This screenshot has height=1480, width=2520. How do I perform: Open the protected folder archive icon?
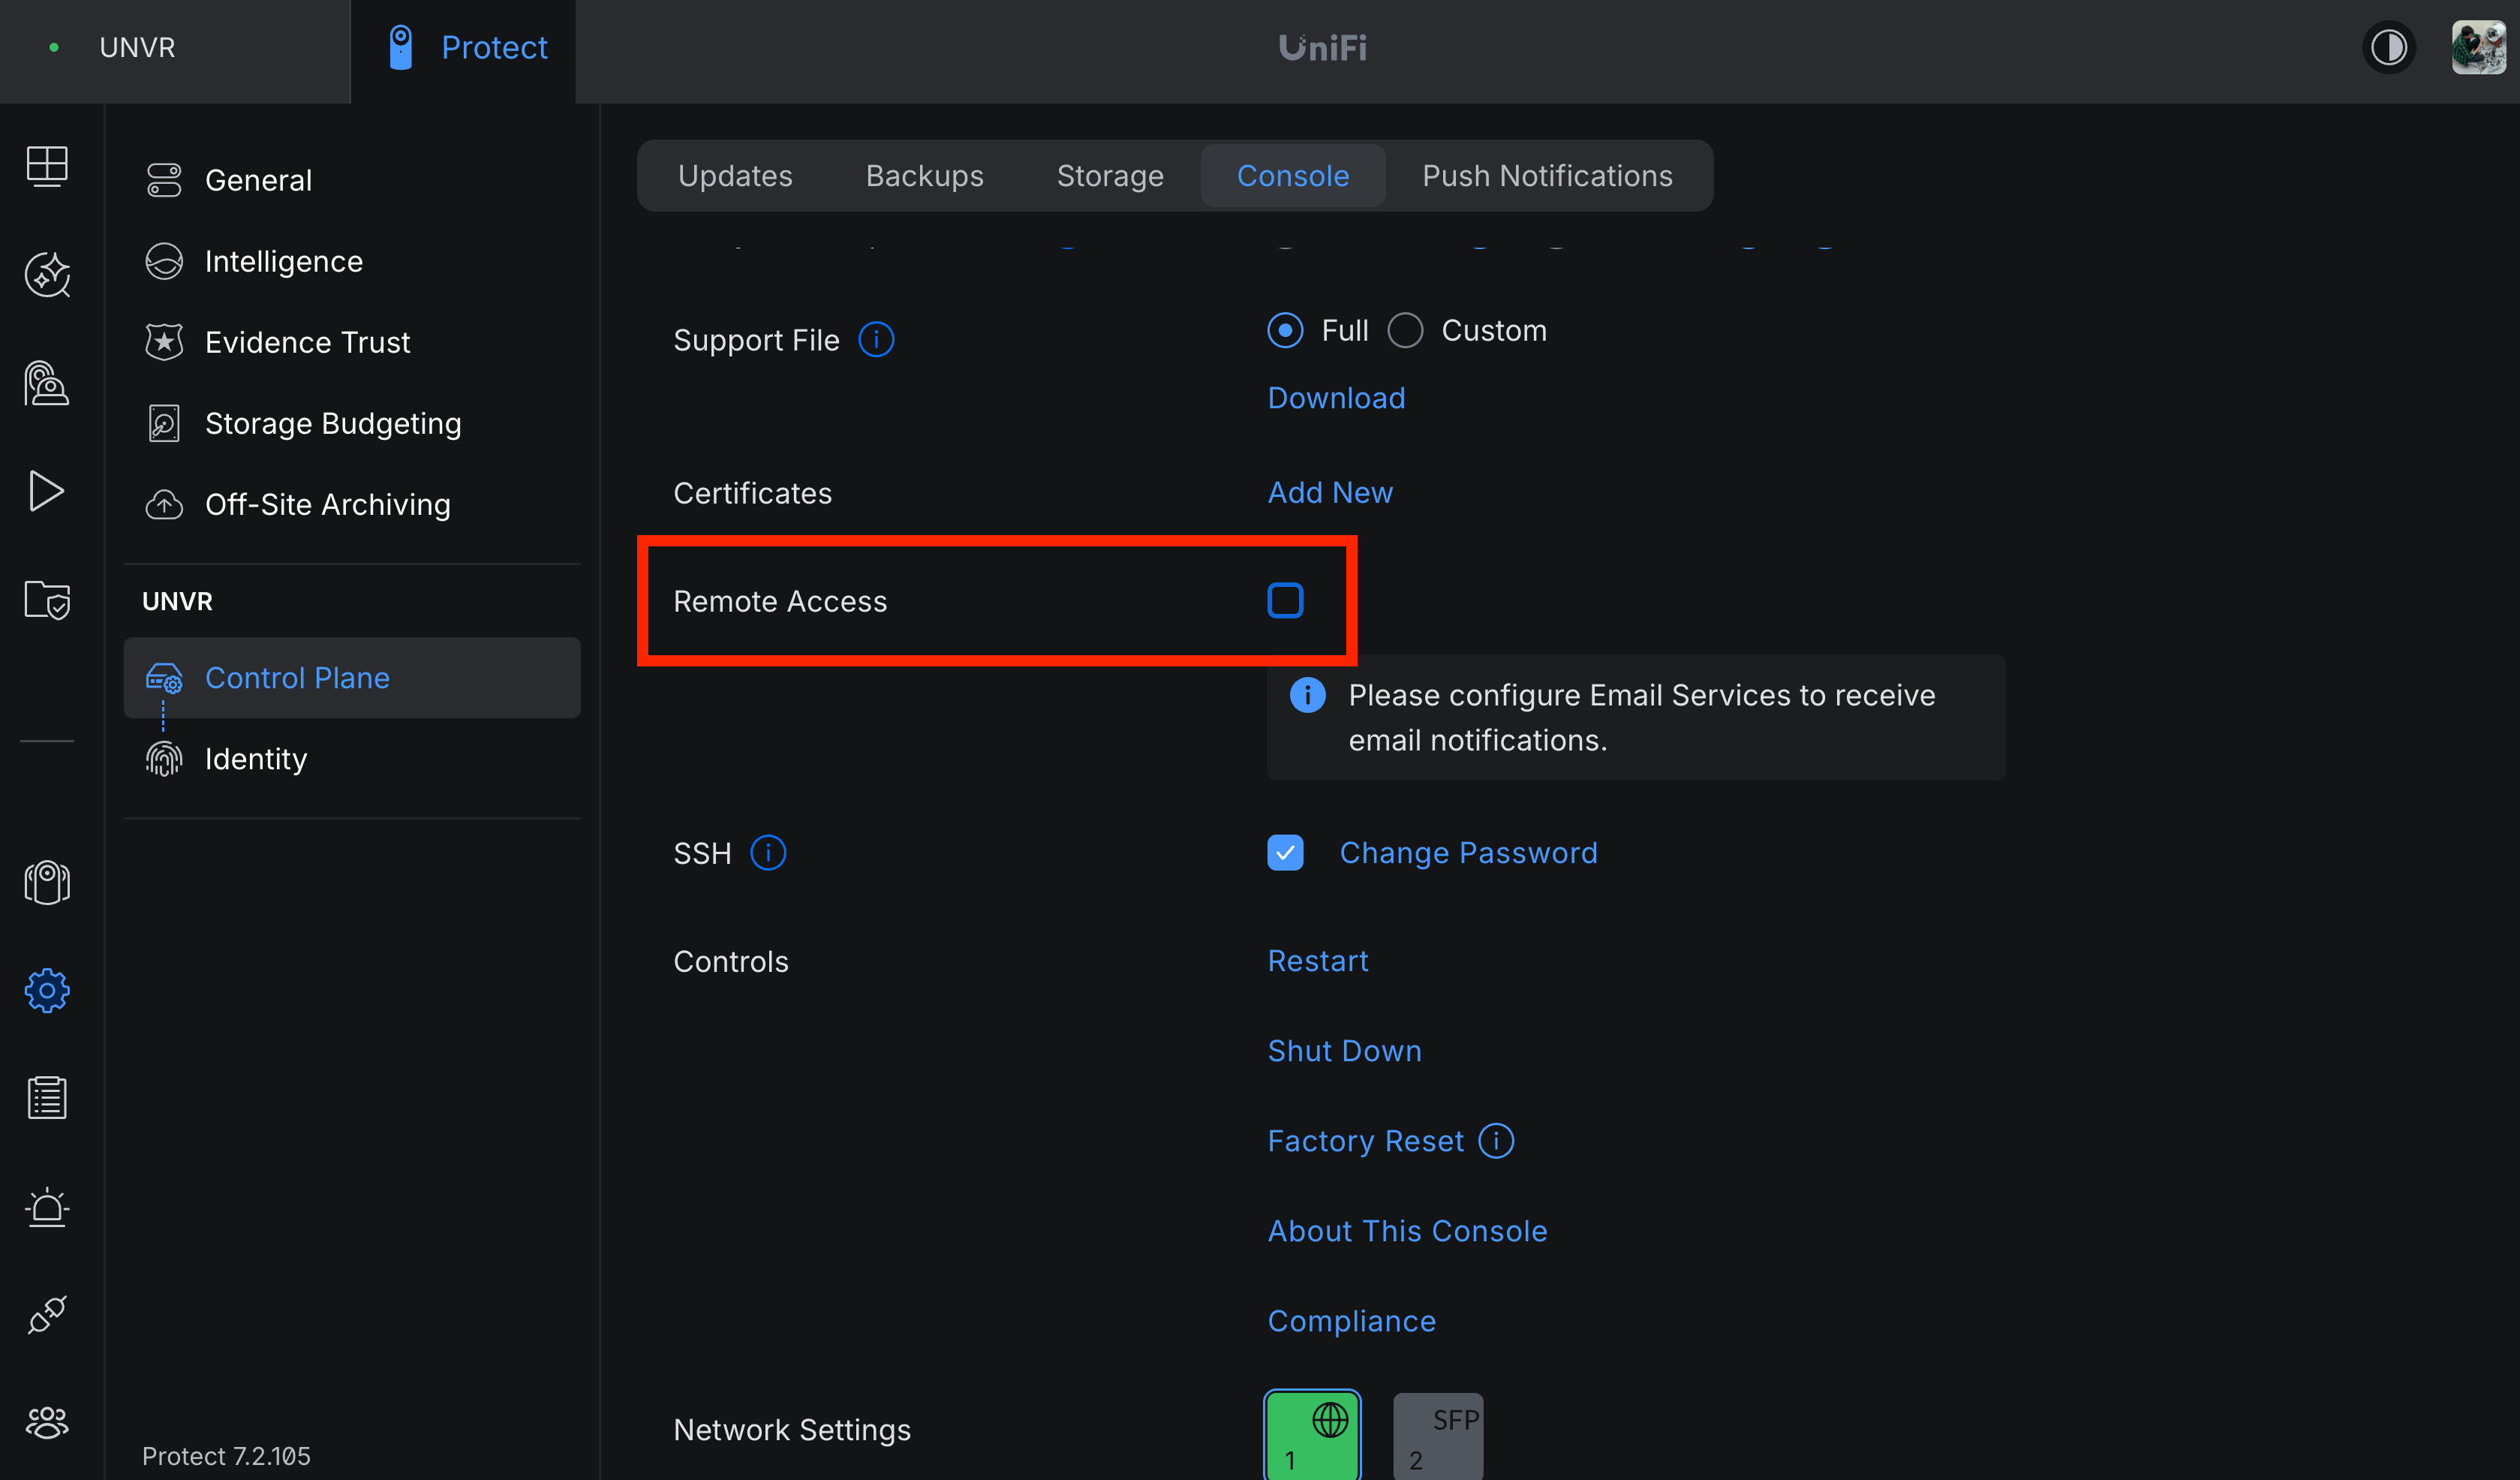(x=47, y=600)
